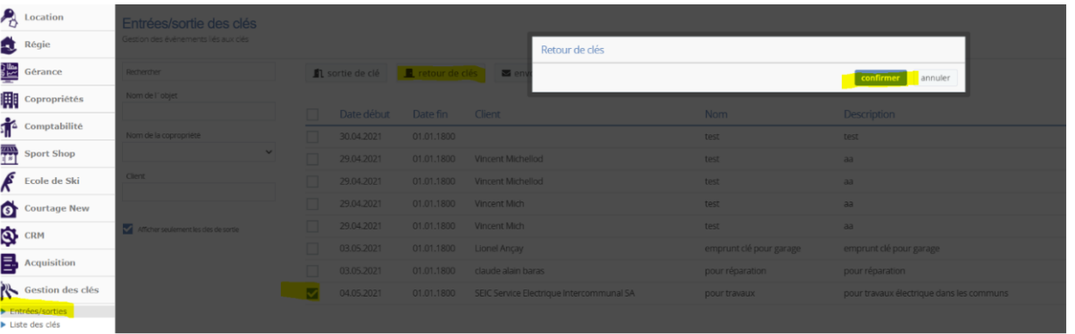Check the Lionel Ançay row checkbox

click(x=312, y=249)
